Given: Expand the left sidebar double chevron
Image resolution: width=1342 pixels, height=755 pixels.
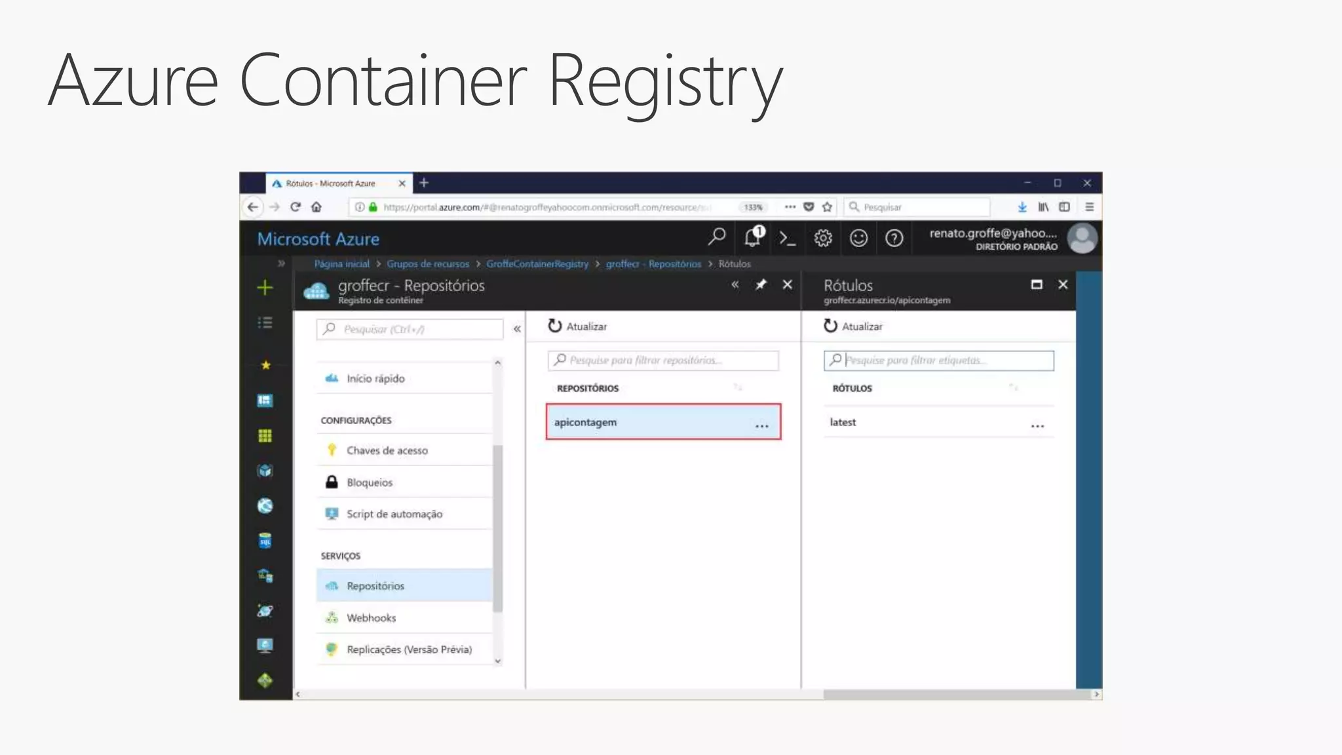Looking at the screenshot, I should click(x=281, y=263).
